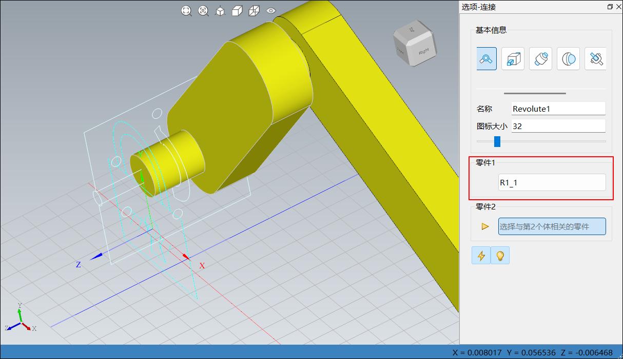Screen dimensions: 623x359
Task: Click the Right face of view cube
Action: point(423,51)
